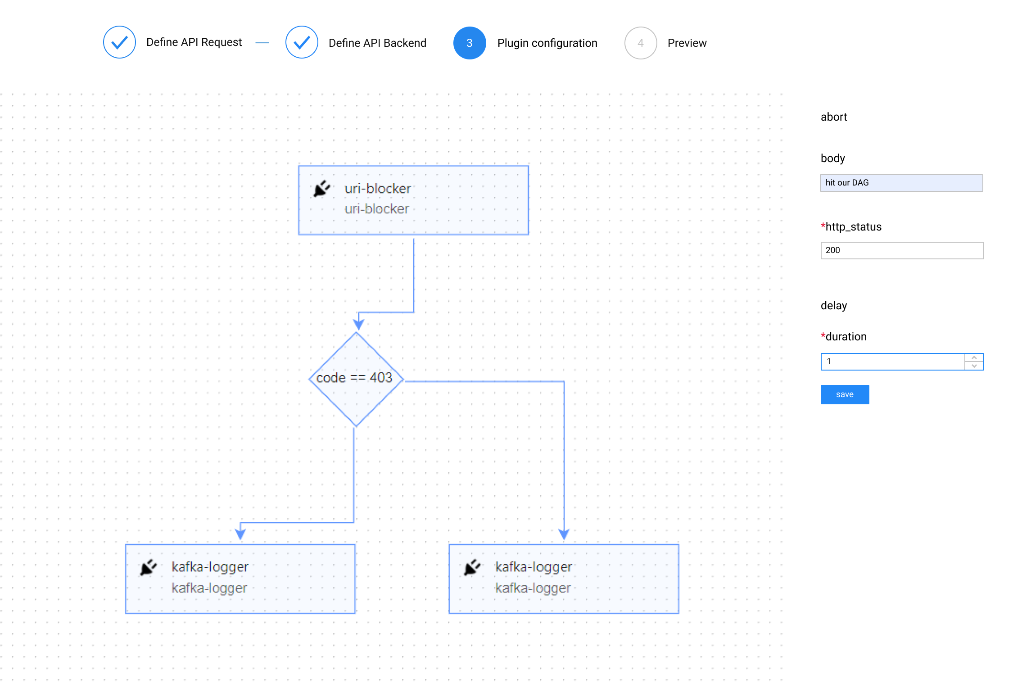Select the code == 403 condition diamond

click(355, 378)
